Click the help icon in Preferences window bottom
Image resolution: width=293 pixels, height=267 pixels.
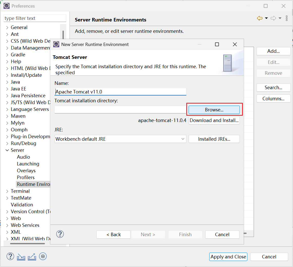(10, 256)
